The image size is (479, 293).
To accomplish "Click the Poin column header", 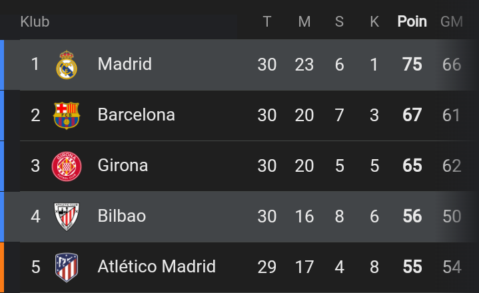I will coord(412,22).
